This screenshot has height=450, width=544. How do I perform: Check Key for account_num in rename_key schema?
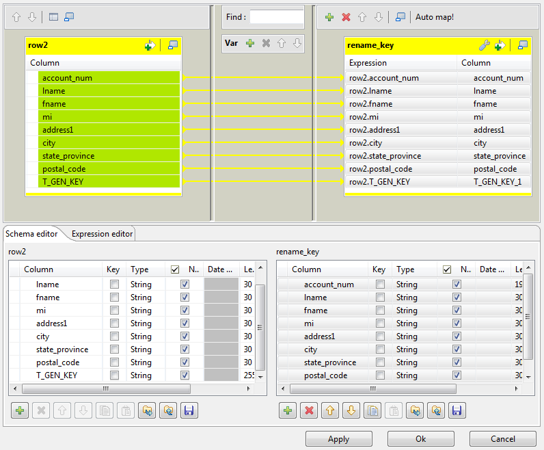(x=380, y=284)
